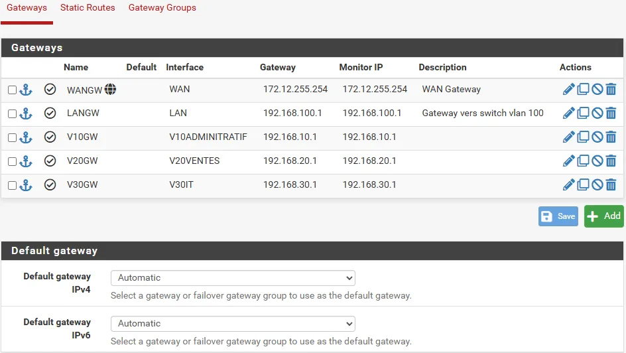Click monitor IP 192.168.30.1

point(369,185)
